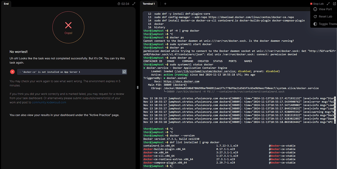Expand the task panel to fullscreen
337x169 pixels.
[x=134, y=4]
